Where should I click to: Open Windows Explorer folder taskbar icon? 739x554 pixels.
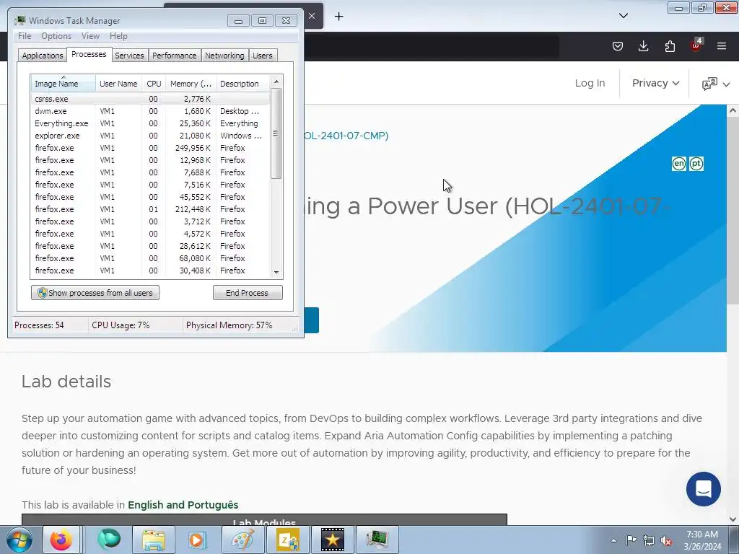click(x=154, y=540)
